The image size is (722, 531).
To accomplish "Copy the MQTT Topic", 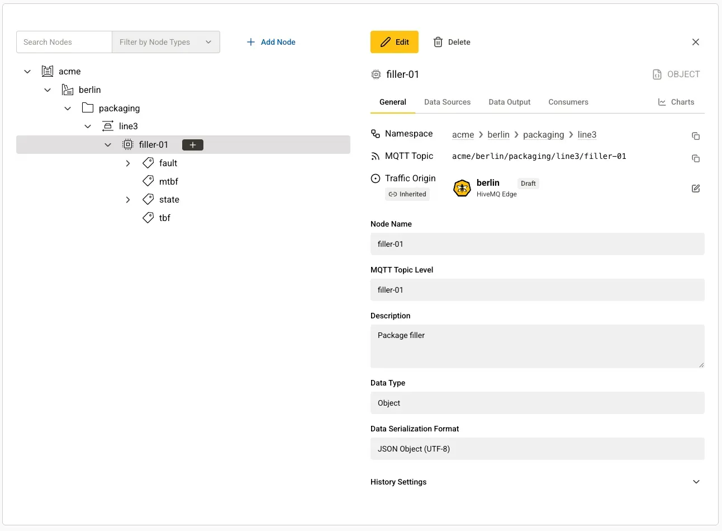I will tap(696, 158).
